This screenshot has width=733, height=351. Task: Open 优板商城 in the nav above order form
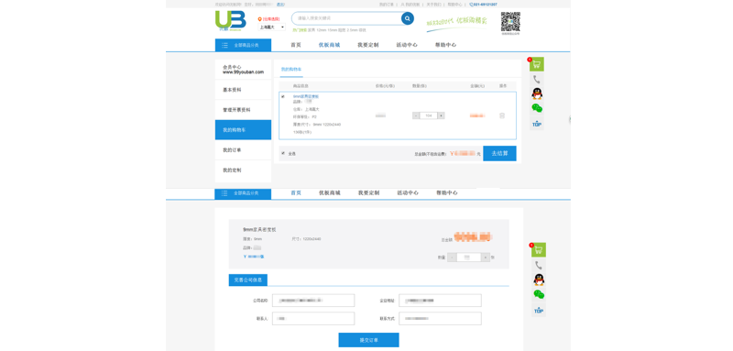(x=330, y=193)
